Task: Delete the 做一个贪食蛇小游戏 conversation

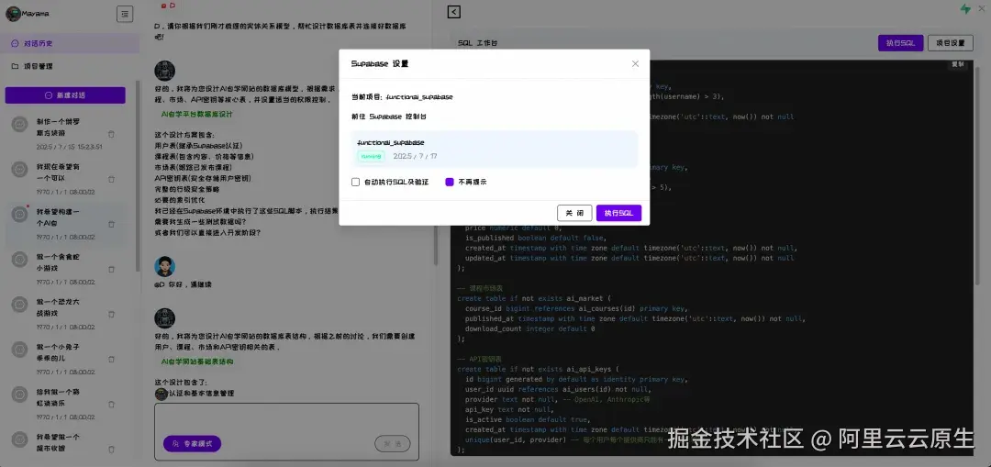Action: click(x=111, y=269)
